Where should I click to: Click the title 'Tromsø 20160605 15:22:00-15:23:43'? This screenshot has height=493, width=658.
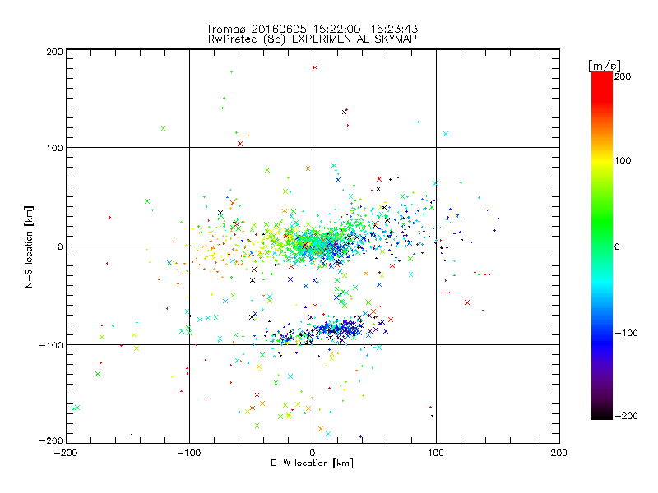click(x=313, y=29)
